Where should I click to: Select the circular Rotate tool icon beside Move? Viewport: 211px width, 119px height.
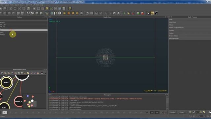click(x=19, y=8)
